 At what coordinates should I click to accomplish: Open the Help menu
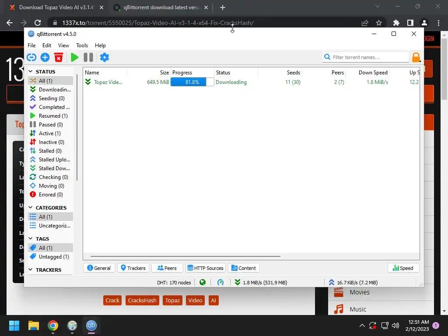click(100, 45)
